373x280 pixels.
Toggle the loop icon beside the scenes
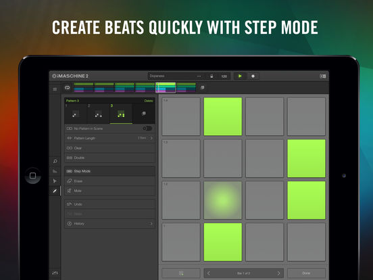(x=68, y=88)
